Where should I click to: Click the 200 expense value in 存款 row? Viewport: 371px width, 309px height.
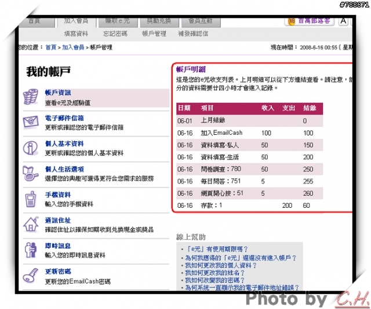coord(287,205)
